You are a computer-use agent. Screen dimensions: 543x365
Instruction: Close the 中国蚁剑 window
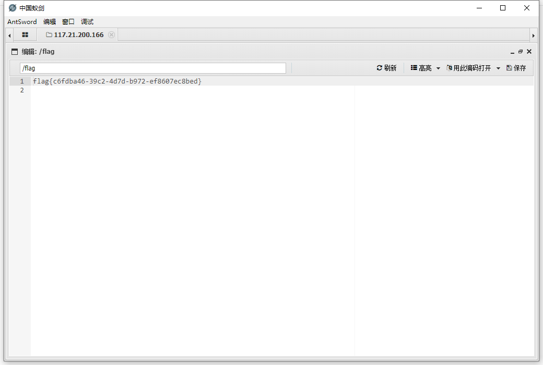pos(527,8)
